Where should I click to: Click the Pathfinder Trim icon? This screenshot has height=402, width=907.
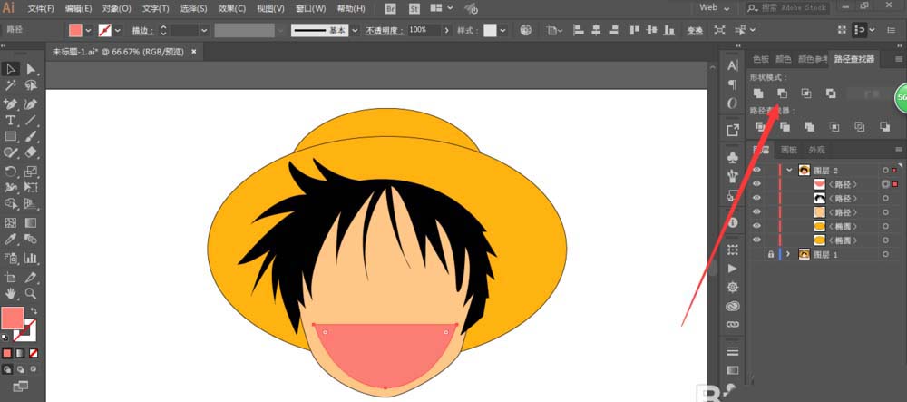(x=785, y=127)
